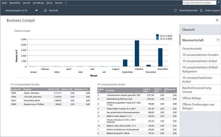Viewport: 221px width, 137px height.
Task: Open the Verwaltung menu
Action: pyautogui.click(x=38, y=3)
